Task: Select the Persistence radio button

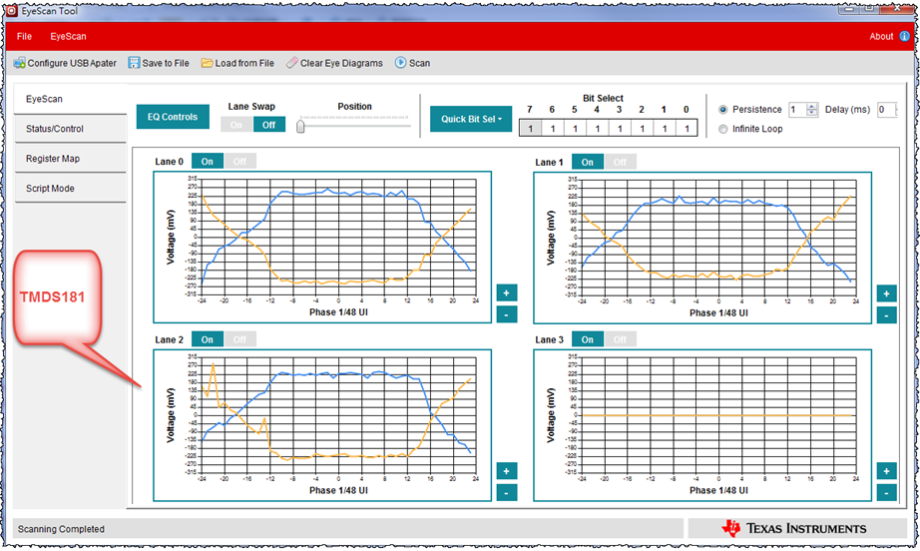Action: pos(722,110)
